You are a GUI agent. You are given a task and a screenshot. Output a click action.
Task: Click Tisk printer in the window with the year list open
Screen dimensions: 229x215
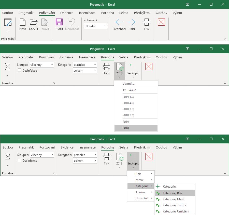tap(106, 67)
